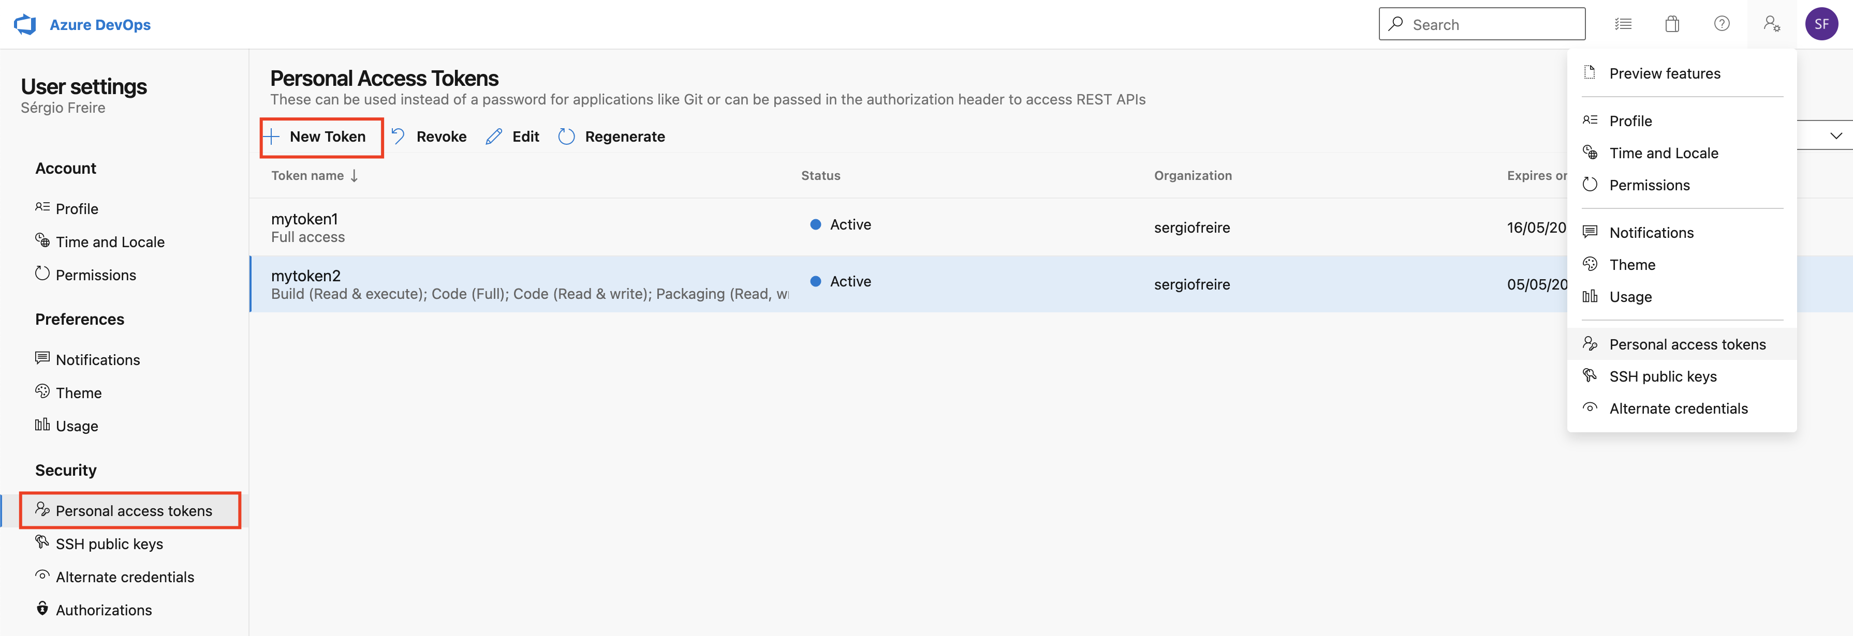Choose Profile in dropdown menu
Viewport: 1853px width, 636px height.
pos(1682,120)
